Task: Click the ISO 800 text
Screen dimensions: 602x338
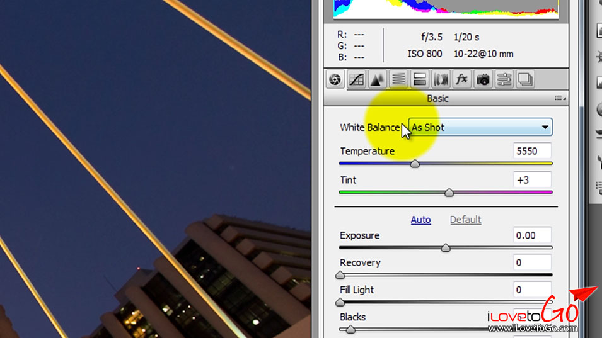Action: tap(425, 54)
